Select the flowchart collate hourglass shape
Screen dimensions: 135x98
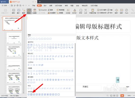(x=31, y=74)
